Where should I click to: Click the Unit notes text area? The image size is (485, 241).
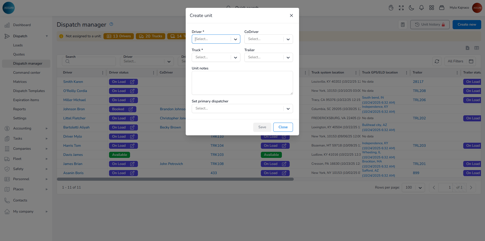click(242, 83)
